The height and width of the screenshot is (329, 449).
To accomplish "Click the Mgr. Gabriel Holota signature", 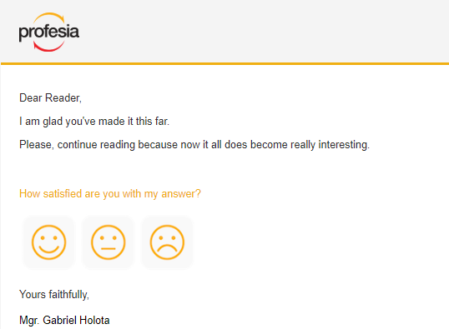I will (x=64, y=321).
